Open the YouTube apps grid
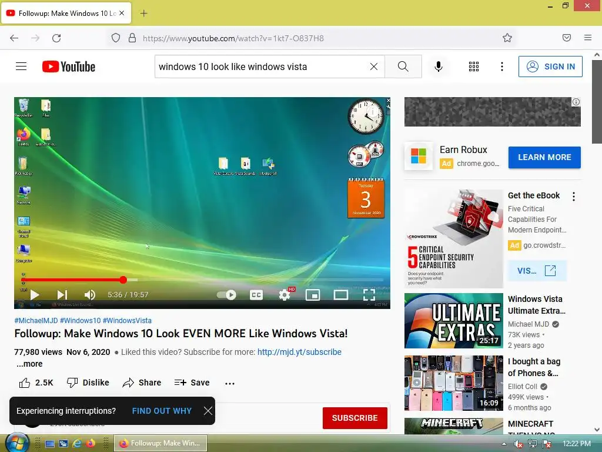 (x=474, y=67)
